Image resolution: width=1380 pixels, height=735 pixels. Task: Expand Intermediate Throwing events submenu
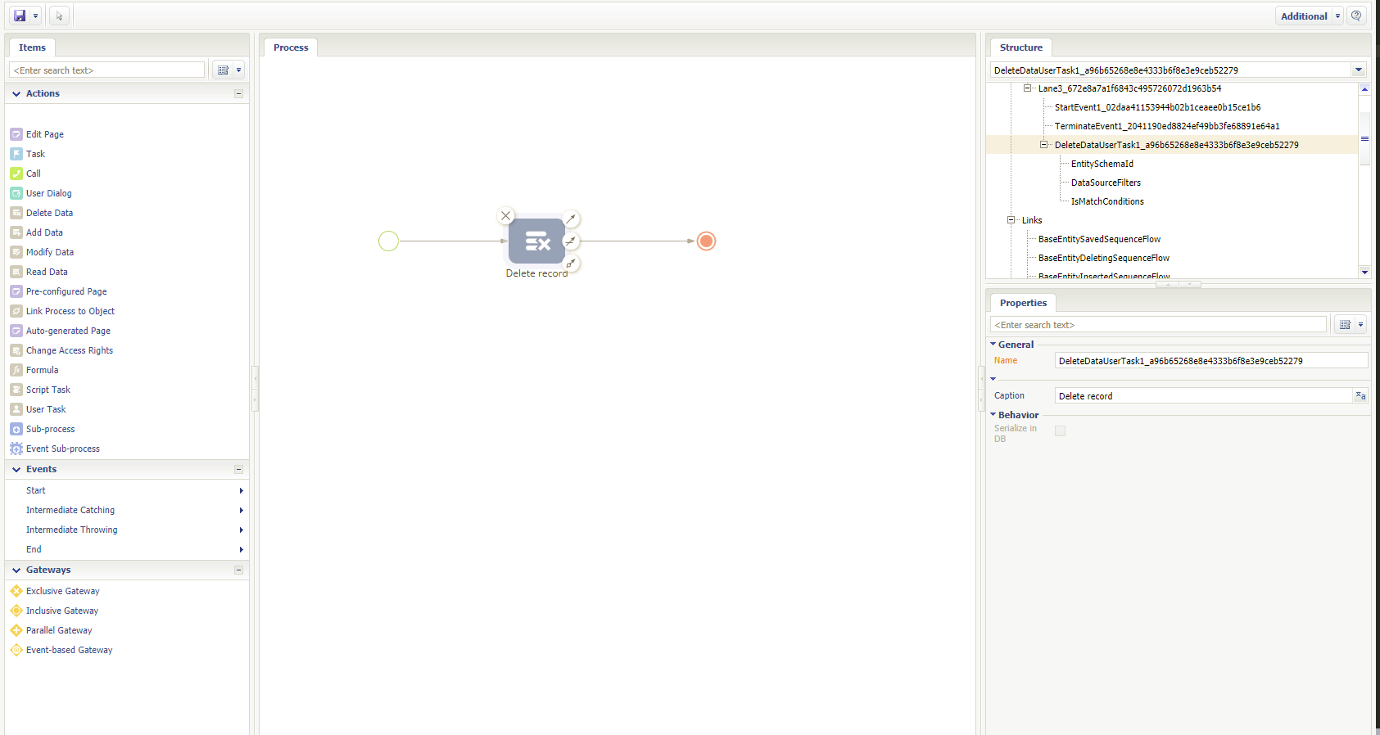(x=241, y=530)
